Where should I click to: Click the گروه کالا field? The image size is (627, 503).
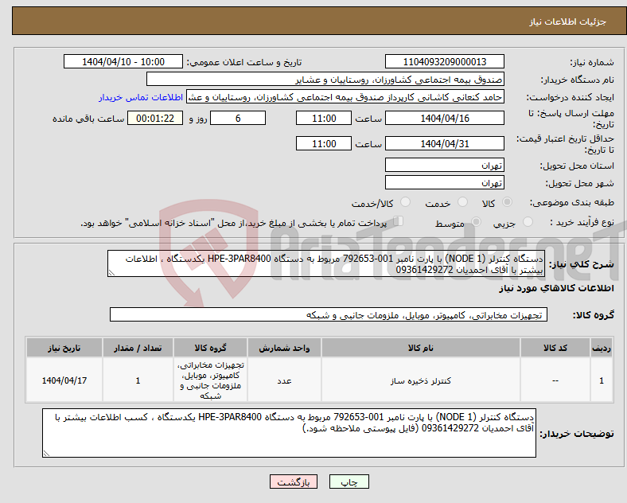tap(329, 314)
